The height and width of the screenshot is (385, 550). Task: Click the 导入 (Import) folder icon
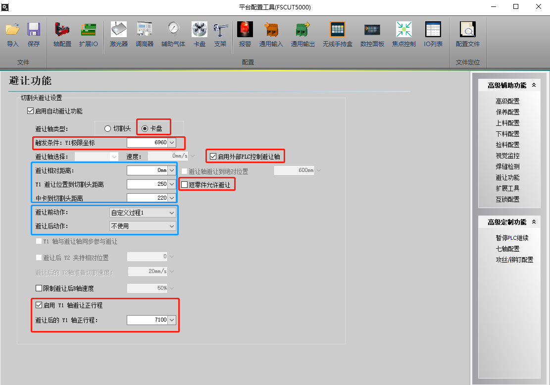click(12, 30)
